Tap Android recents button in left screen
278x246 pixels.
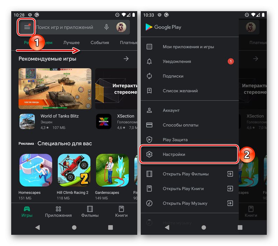[110, 227]
